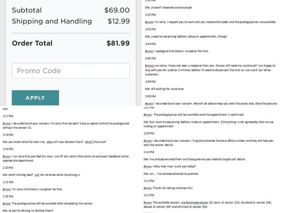
Task: Click the 2:45 PM timestamp
Action: pos(151,58)
